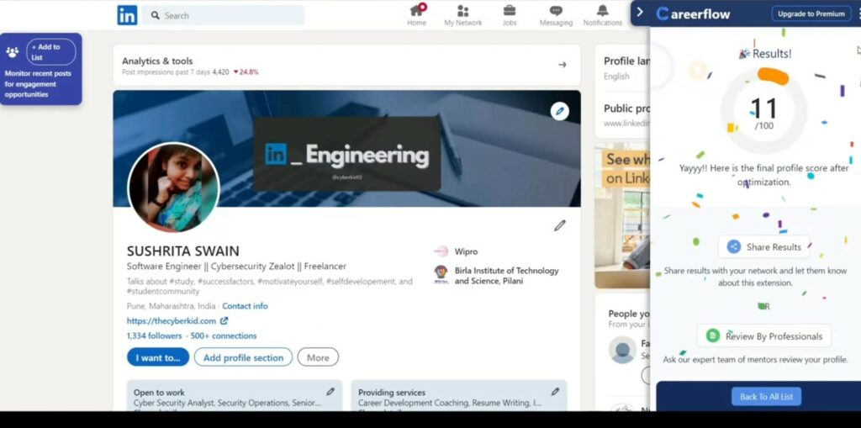Viewport: 861px width, 428px height.
Task: Click the Share Results share icon
Action: pyautogui.click(x=733, y=246)
